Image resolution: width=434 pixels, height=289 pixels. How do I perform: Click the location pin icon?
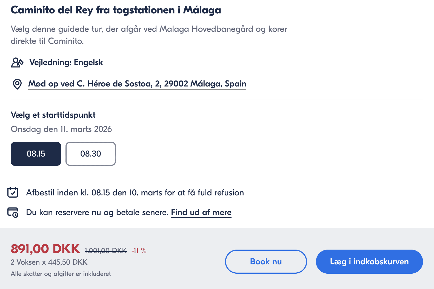click(x=17, y=84)
